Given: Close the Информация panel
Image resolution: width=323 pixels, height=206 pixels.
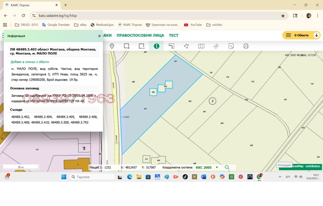Looking at the screenshot, I should [x=99, y=36].
